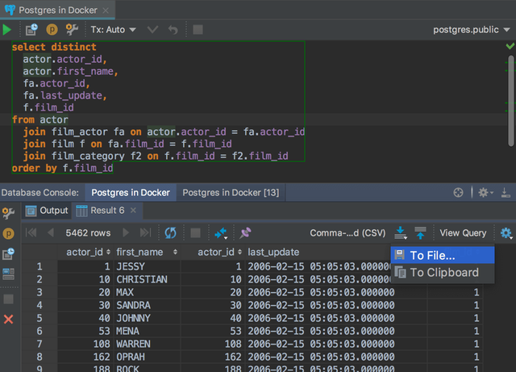Open console settings wrench icon in top toolbar
This screenshot has height=372, width=516.
click(72, 30)
